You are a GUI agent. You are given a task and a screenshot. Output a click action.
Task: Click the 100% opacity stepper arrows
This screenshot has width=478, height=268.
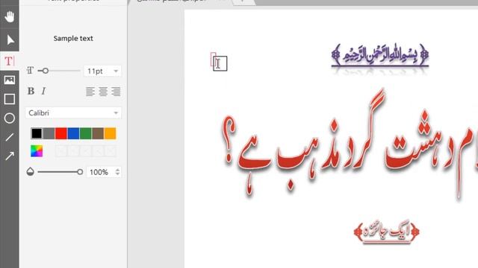point(117,172)
